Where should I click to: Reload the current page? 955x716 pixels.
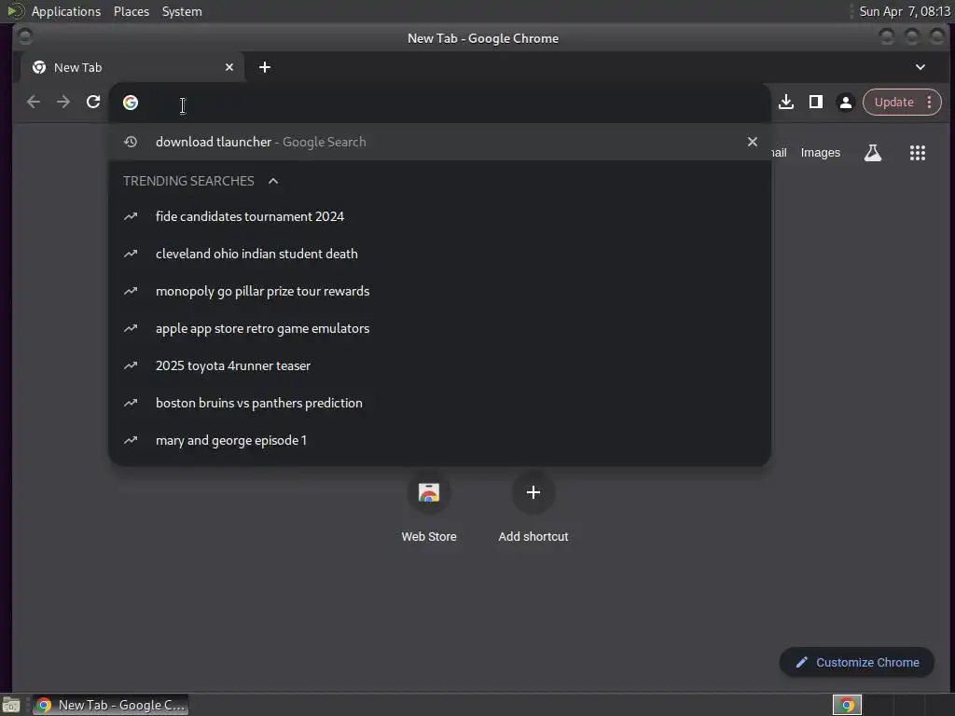coord(93,102)
